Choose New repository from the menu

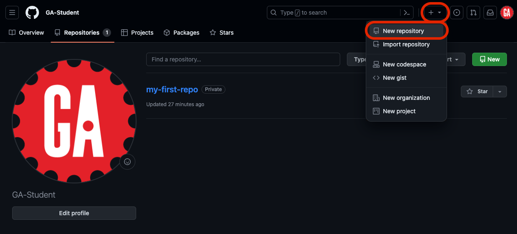click(406, 31)
